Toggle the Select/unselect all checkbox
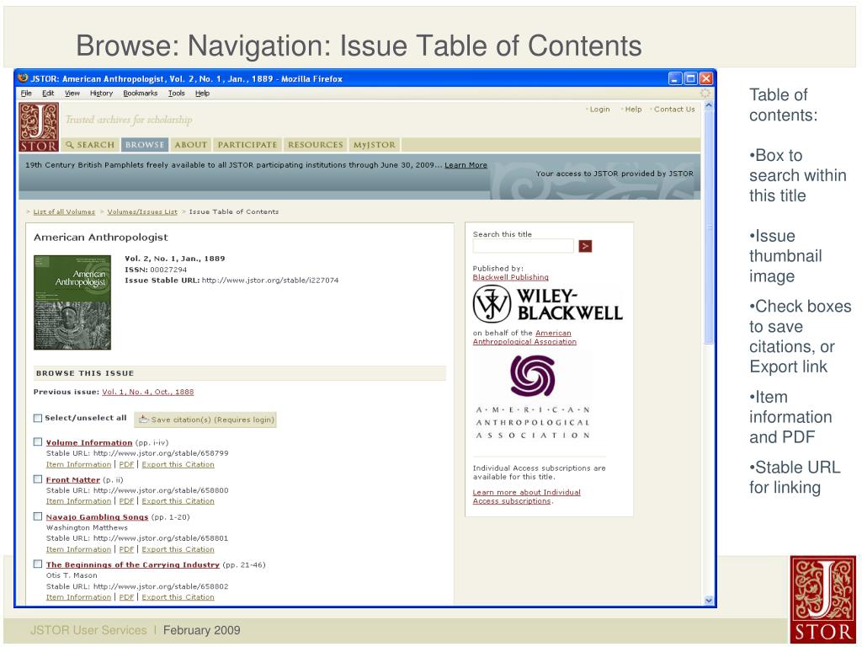862x647 pixels. (38, 418)
